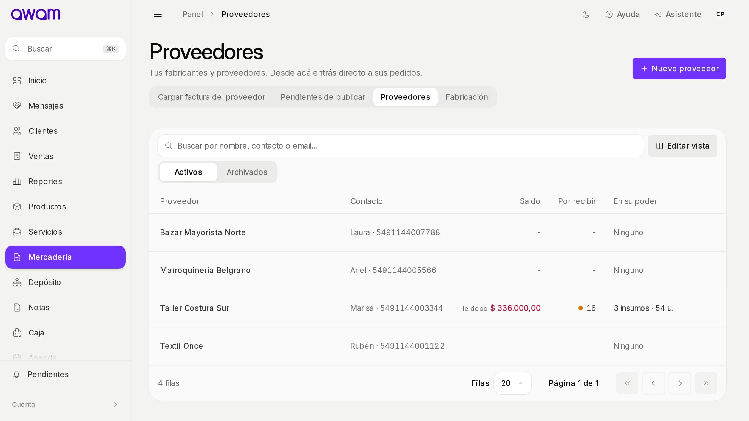Show Activos suppliers
This screenshot has width=749, height=421.
tap(188, 172)
